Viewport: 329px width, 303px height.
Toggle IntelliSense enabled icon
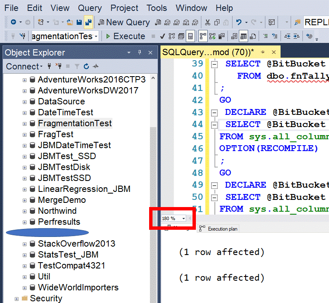pos(190,37)
